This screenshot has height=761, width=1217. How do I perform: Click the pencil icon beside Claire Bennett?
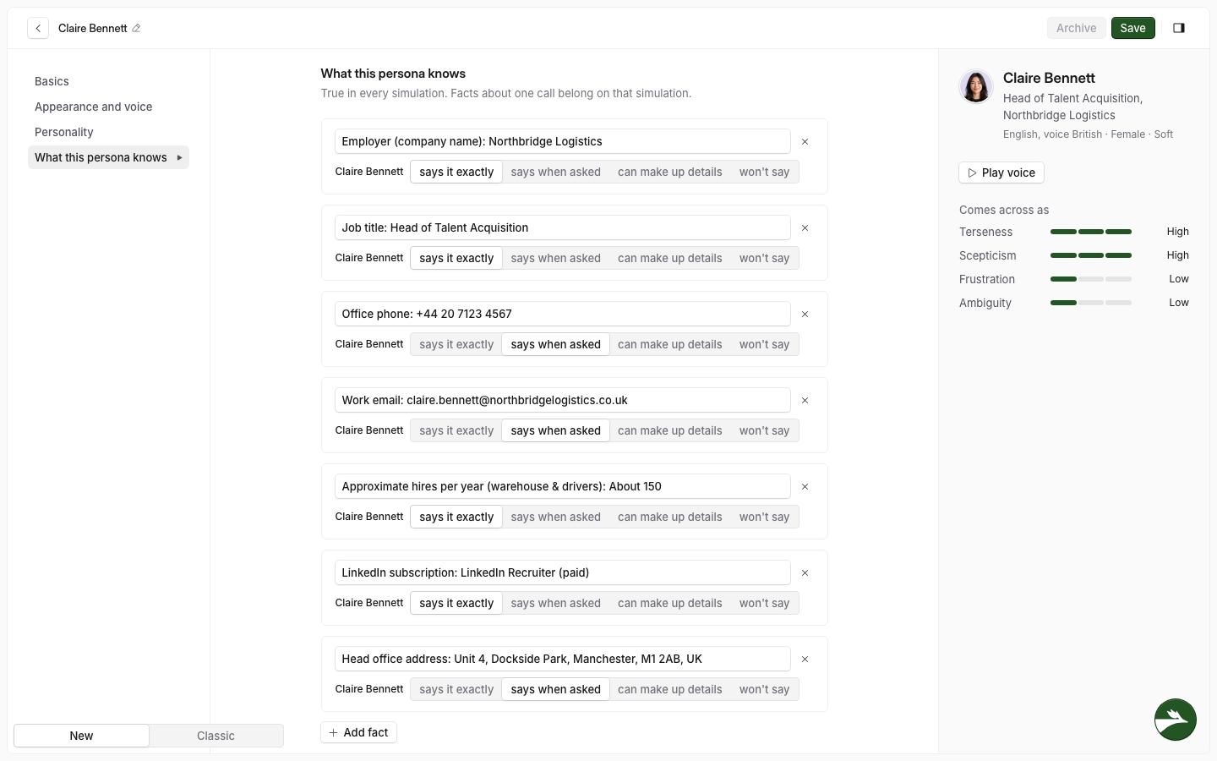click(x=136, y=28)
